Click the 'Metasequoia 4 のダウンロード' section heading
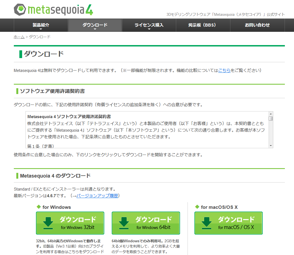 coord(55,176)
